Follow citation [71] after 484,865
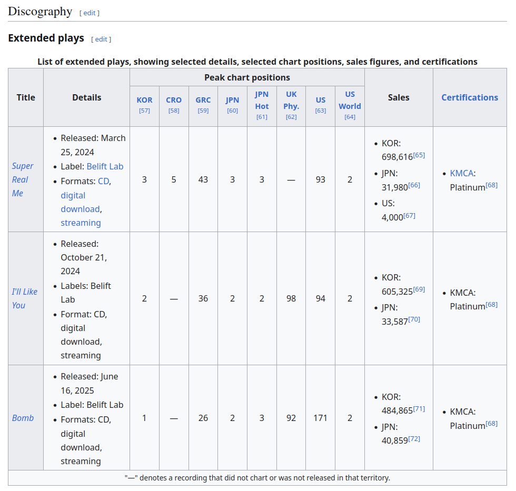Image resolution: width=516 pixels, height=491 pixels. pyautogui.click(x=419, y=409)
